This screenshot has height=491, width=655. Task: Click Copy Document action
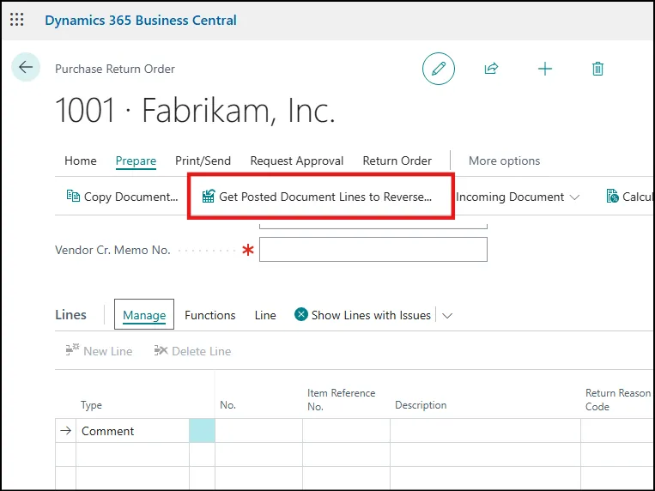coord(122,197)
